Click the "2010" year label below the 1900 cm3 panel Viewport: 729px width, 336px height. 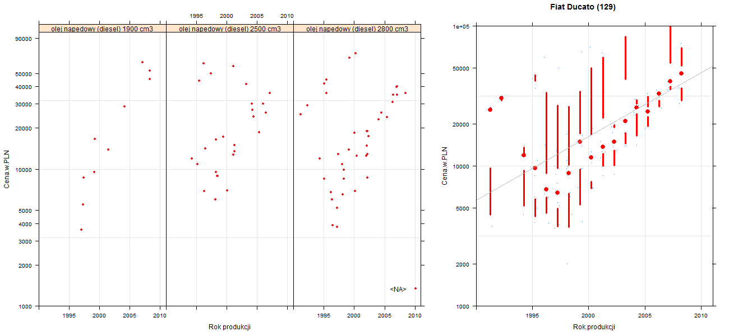point(159,316)
